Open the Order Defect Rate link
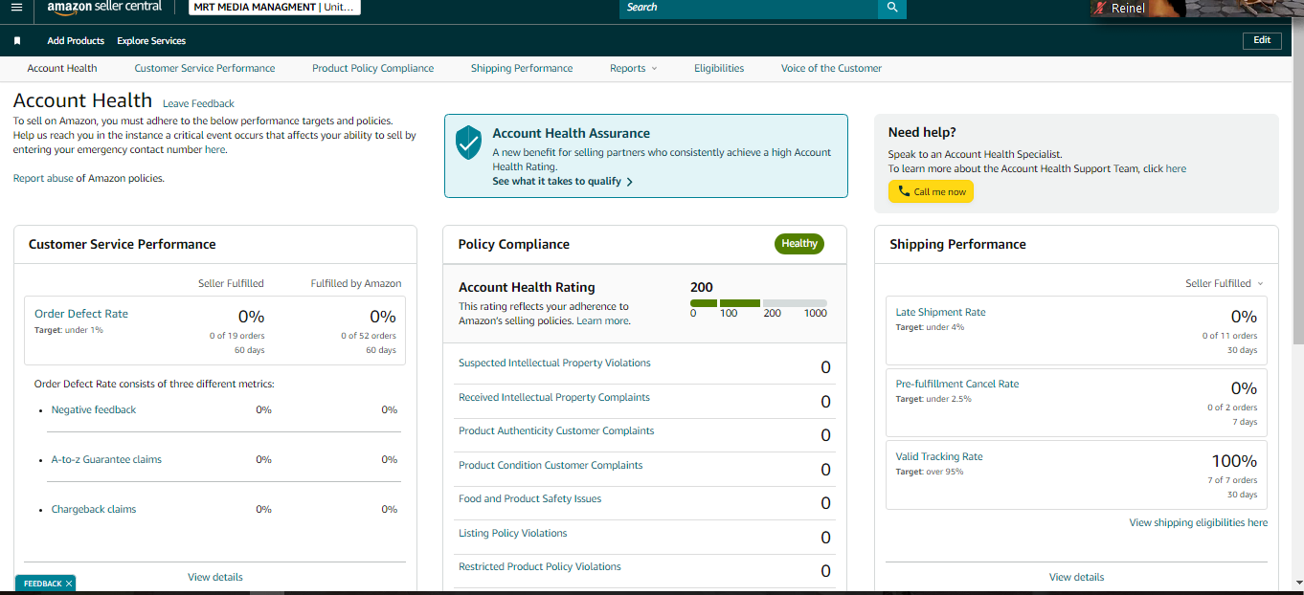Screen dimensions: 1304x595 tap(81, 314)
